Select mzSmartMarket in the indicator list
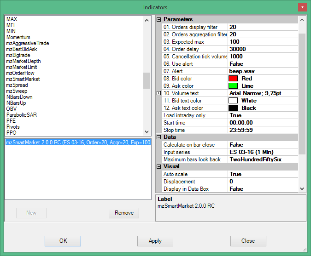This screenshot has height=256, width=311. (23, 79)
